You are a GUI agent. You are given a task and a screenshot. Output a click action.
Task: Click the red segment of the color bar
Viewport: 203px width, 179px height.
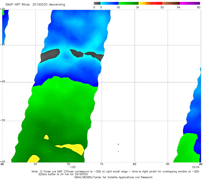[x=157, y=3]
